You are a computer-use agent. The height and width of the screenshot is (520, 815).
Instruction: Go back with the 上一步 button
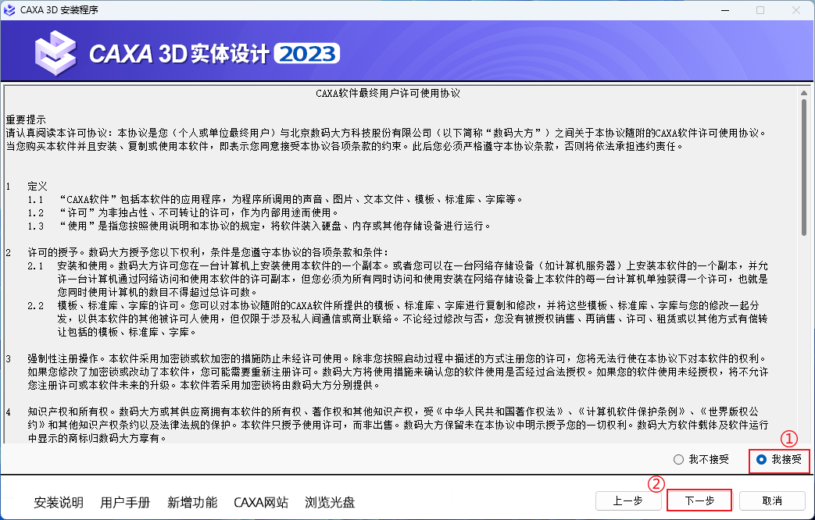[x=628, y=500]
